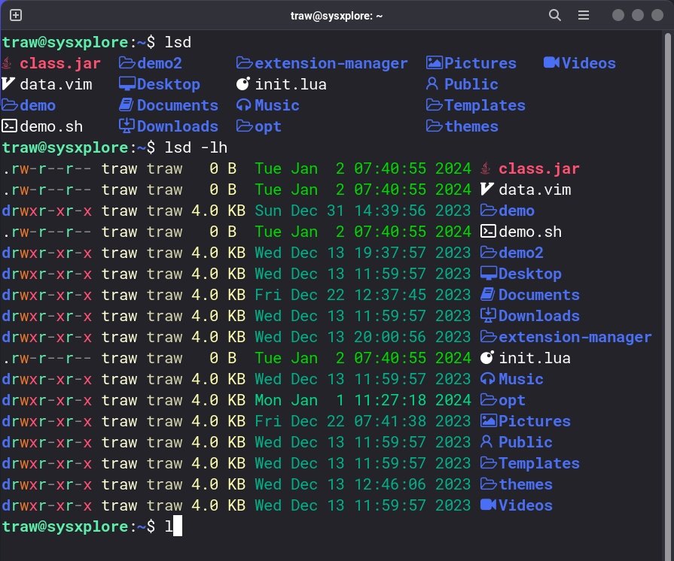Screen dimensions: 674x561
Task: Click 'Public' name in long-listing row
Action: 526,441
